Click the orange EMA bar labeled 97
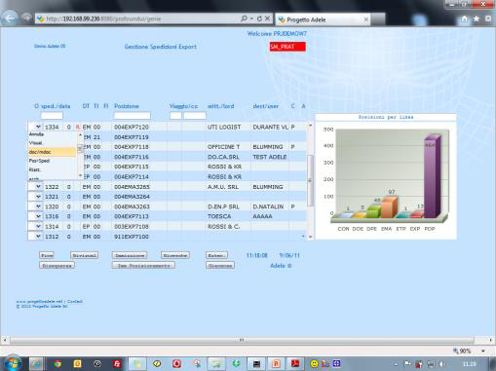Image resolution: width=496 pixels, height=371 pixels. tap(389, 207)
